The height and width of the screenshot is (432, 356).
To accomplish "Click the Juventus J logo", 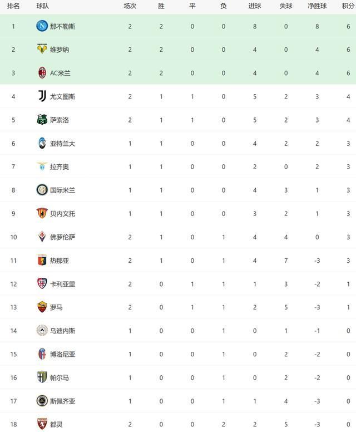I will click(42, 96).
